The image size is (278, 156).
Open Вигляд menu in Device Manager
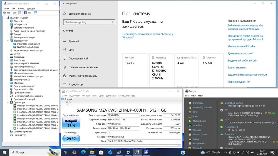coord(21,9)
